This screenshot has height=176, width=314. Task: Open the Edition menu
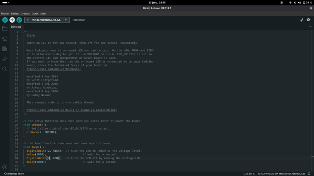(15, 14)
